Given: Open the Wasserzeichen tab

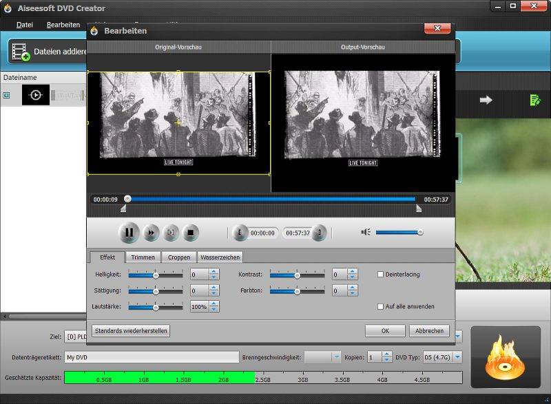Looking at the screenshot, I should pyautogui.click(x=220, y=257).
